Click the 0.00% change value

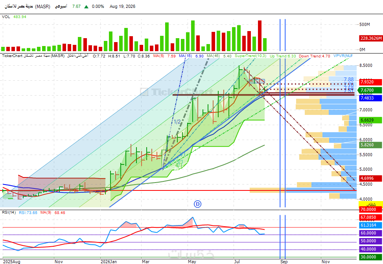click(98, 6)
